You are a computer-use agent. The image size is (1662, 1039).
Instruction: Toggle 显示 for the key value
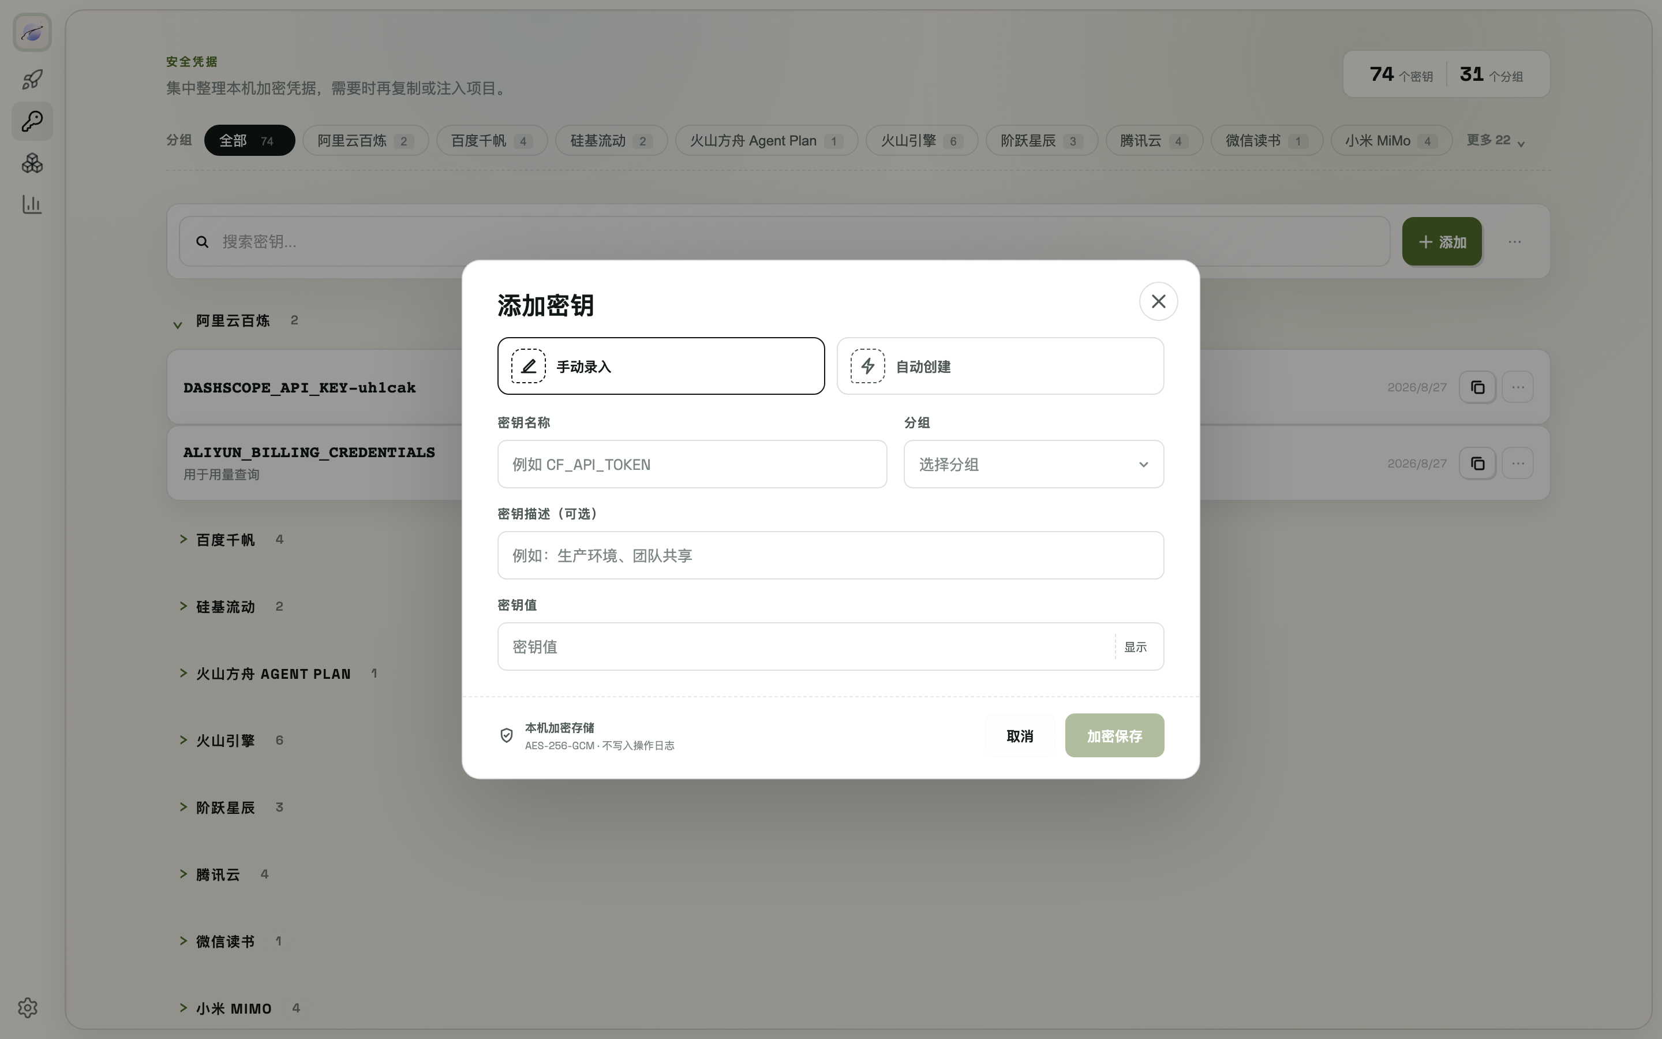click(1135, 646)
